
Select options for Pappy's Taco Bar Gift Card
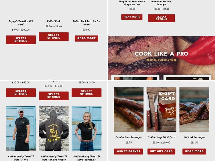[21, 40]
